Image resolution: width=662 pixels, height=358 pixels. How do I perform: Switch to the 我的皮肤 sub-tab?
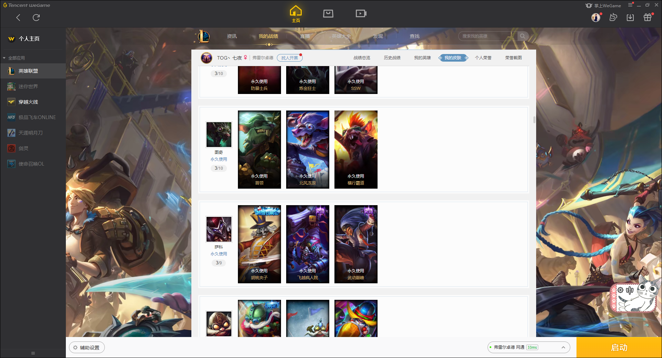click(x=453, y=58)
